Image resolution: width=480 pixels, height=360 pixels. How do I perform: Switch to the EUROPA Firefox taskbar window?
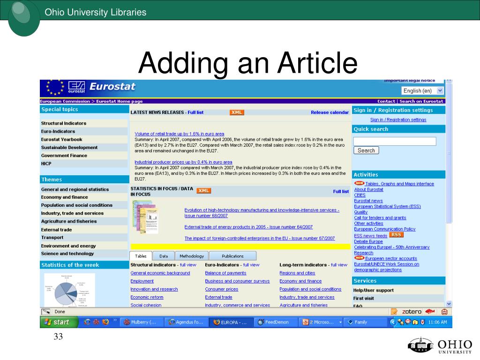232,322
